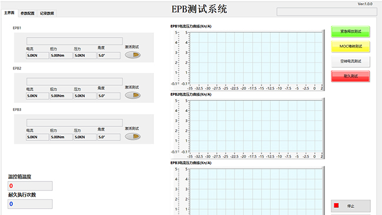Click the EPB测试系统 title text

pyautogui.click(x=199, y=9)
